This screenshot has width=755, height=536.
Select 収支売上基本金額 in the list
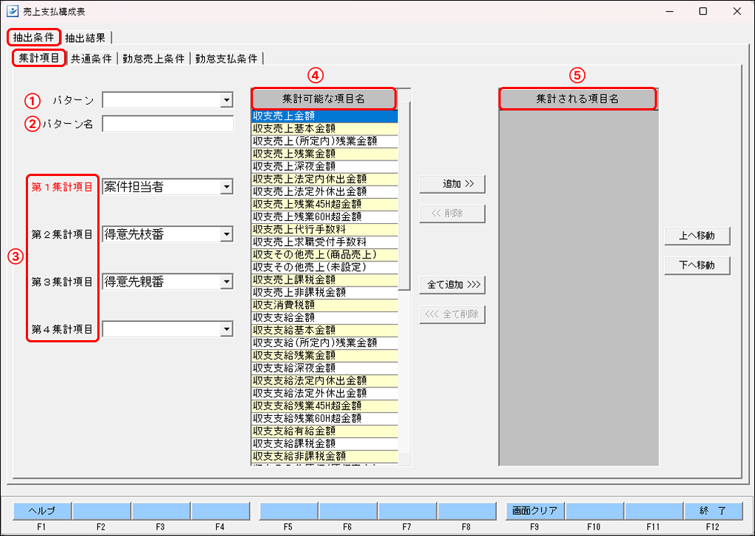(324, 128)
